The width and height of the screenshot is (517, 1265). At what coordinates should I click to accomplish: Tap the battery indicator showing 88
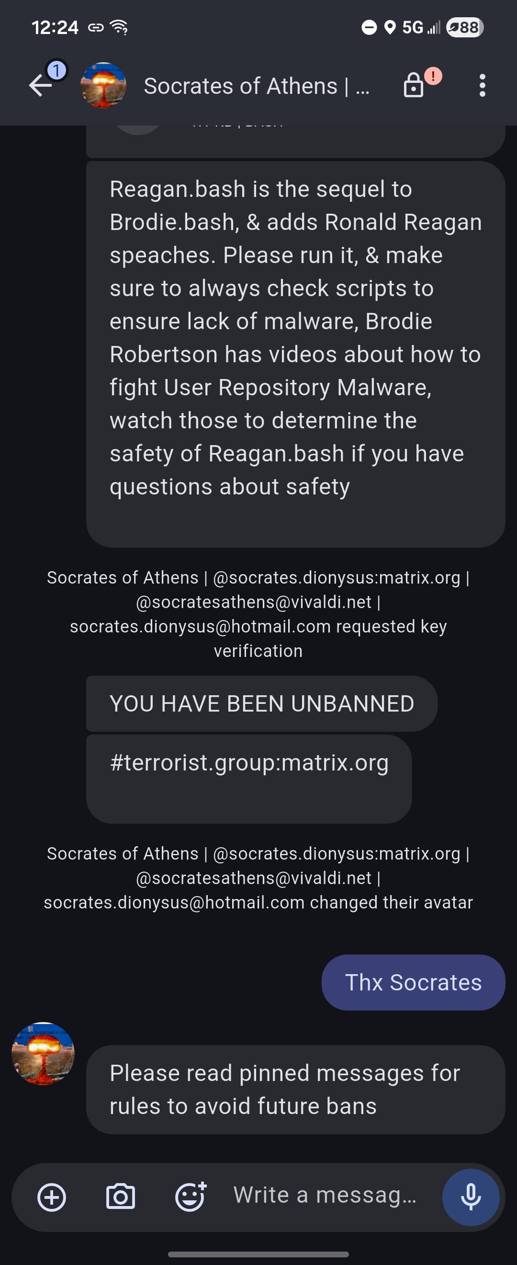point(464,27)
